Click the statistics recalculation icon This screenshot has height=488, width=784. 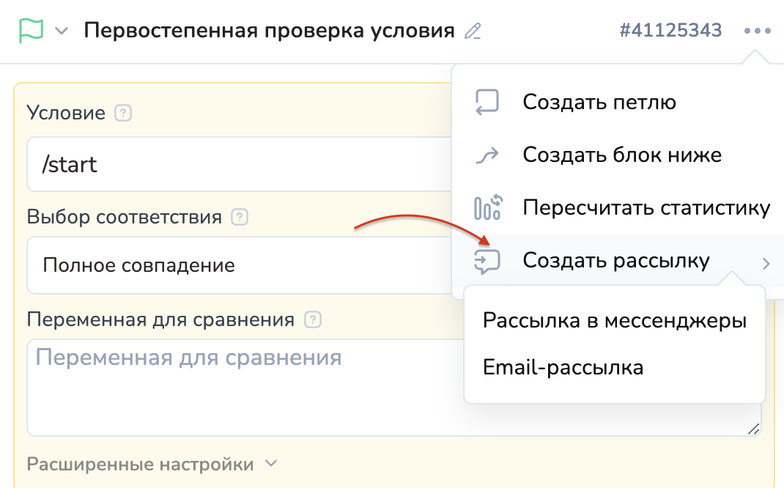[487, 208]
